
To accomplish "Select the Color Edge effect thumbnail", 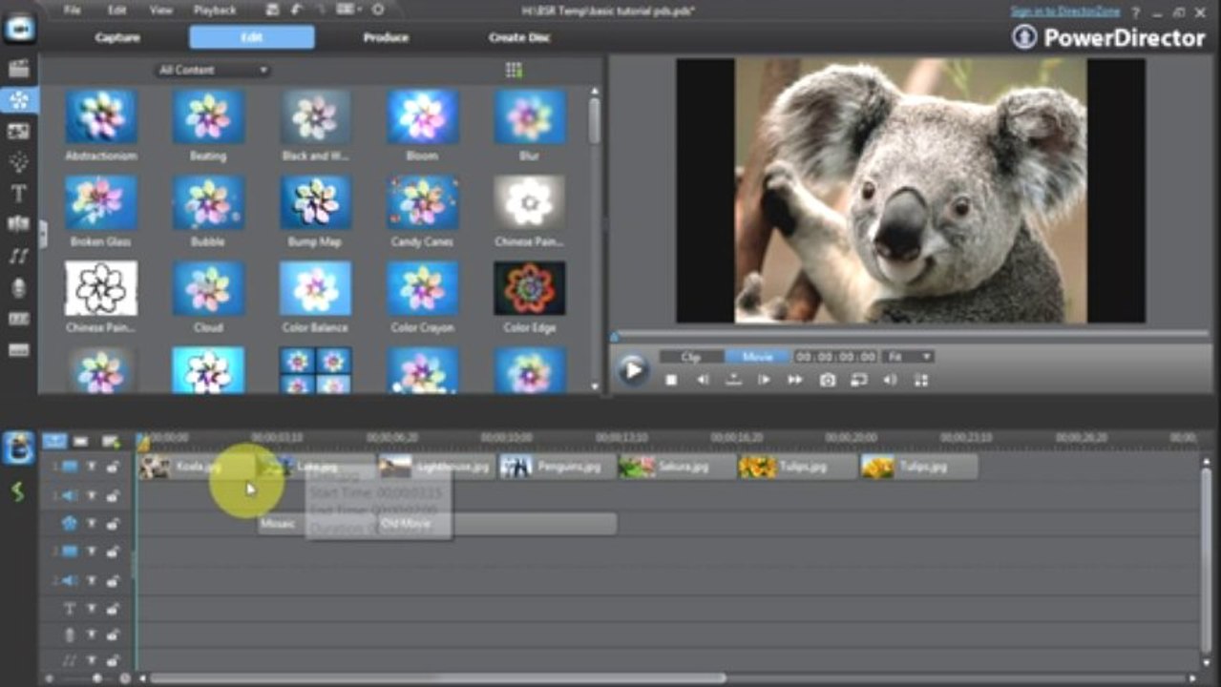I will click(x=530, y=288).
